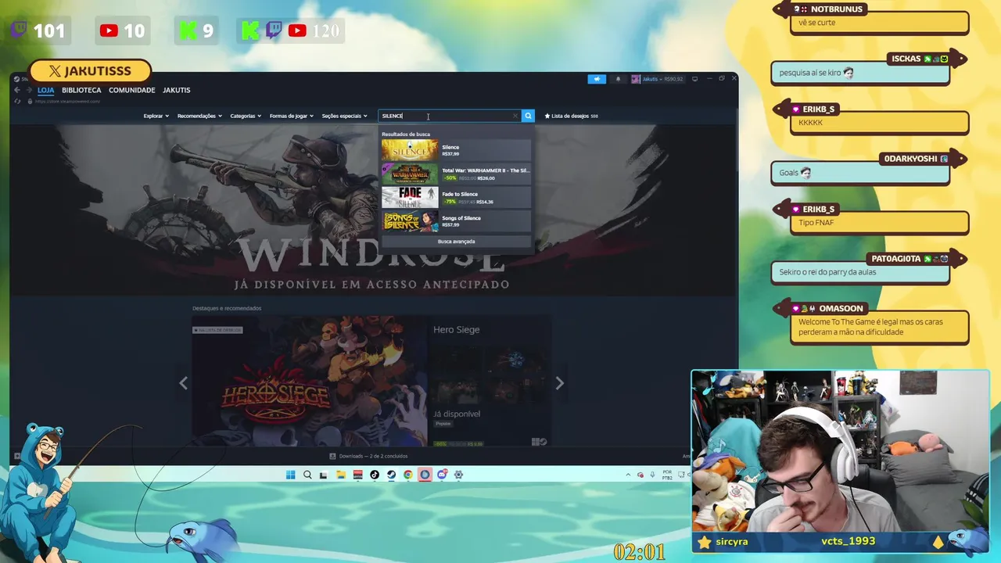Viewport: 1001px width, 563px height.
Task: Expand the Categorias dropdown
Action: (x=246, y=116)
